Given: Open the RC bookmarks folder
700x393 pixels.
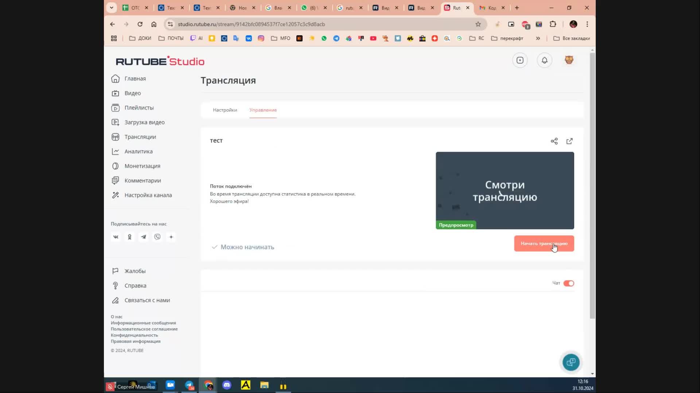Looking at the screenshot, I should click(x=477, y=38).
